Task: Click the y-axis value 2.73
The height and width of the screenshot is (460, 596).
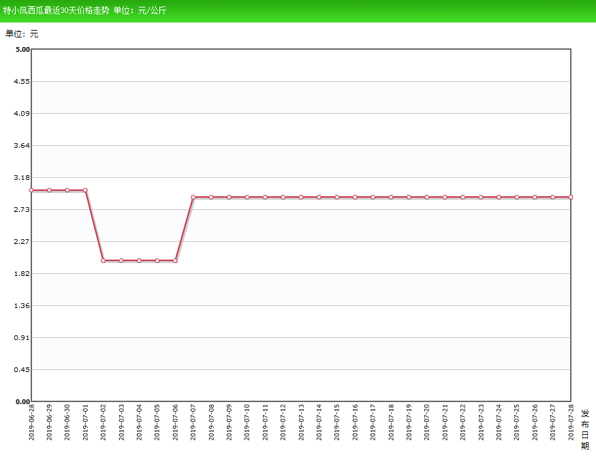Action: 22,209
